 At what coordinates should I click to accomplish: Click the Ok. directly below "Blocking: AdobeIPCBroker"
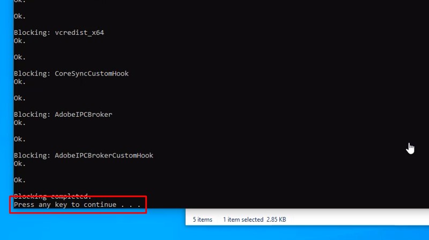[20, 123]
